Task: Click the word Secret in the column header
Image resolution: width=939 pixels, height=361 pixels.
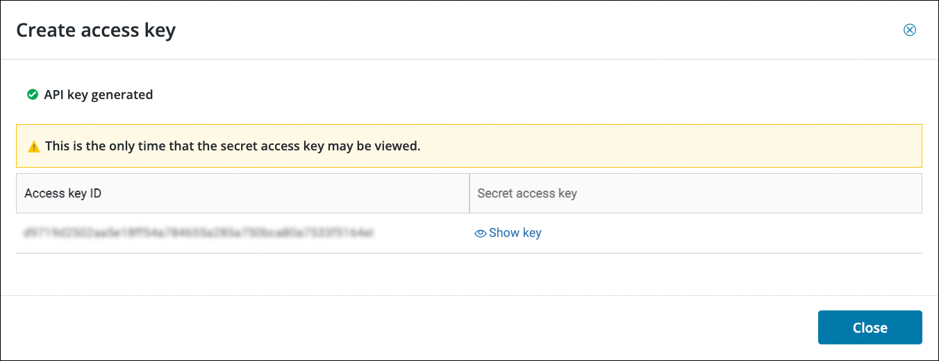Action: pyautogui.click(x=495, y=193)
